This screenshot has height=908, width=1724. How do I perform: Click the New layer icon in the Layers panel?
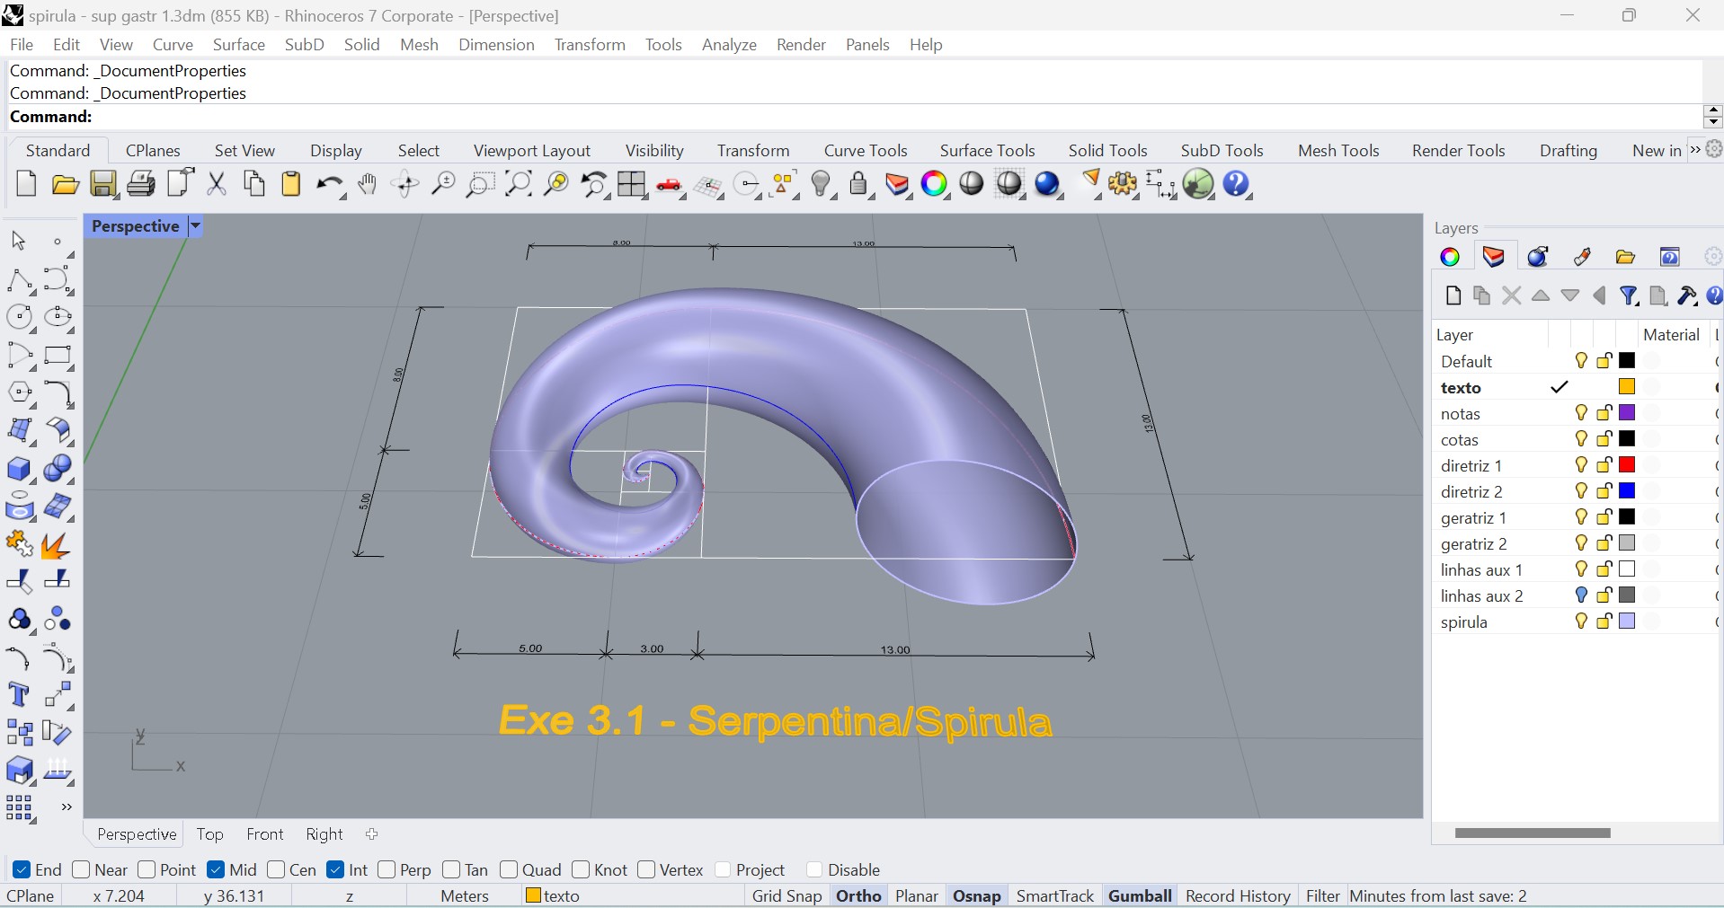pos(1453,295)
